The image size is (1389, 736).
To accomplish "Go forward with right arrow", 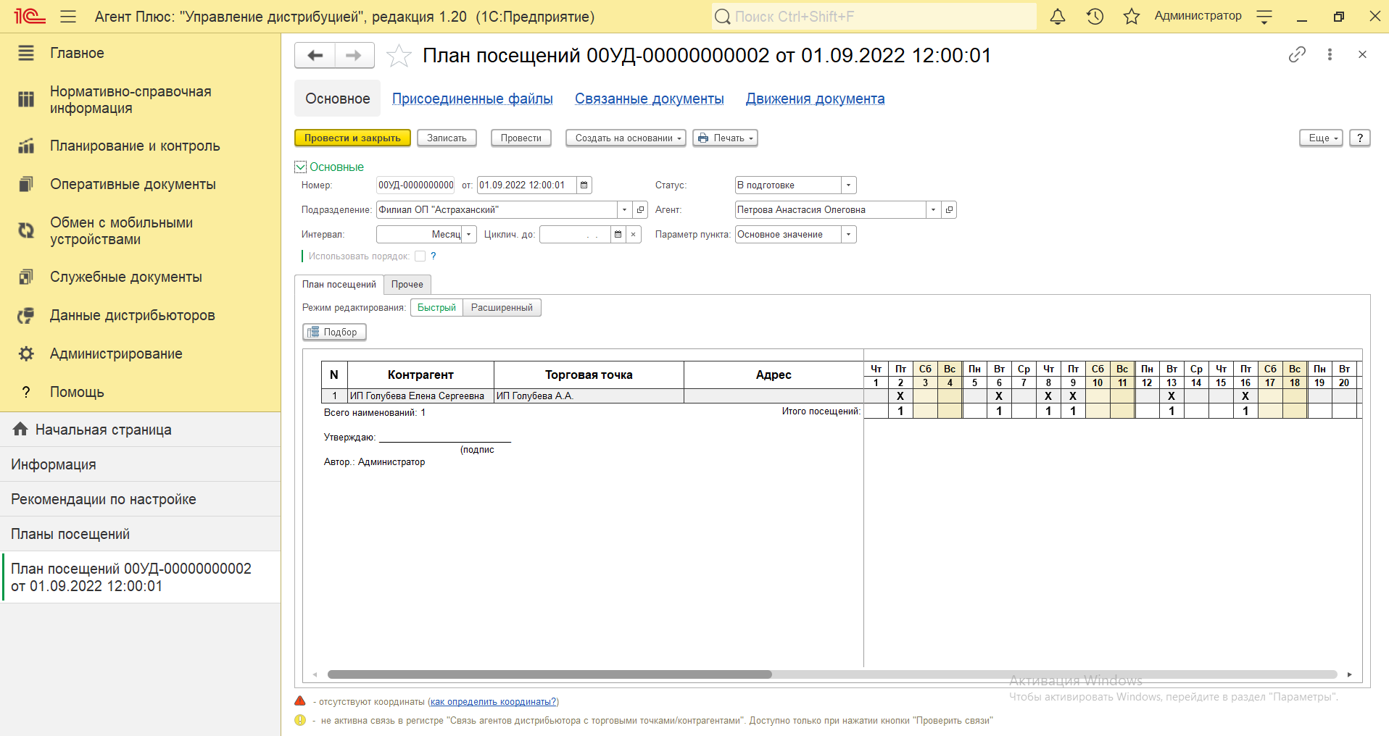I will (354, 55).
